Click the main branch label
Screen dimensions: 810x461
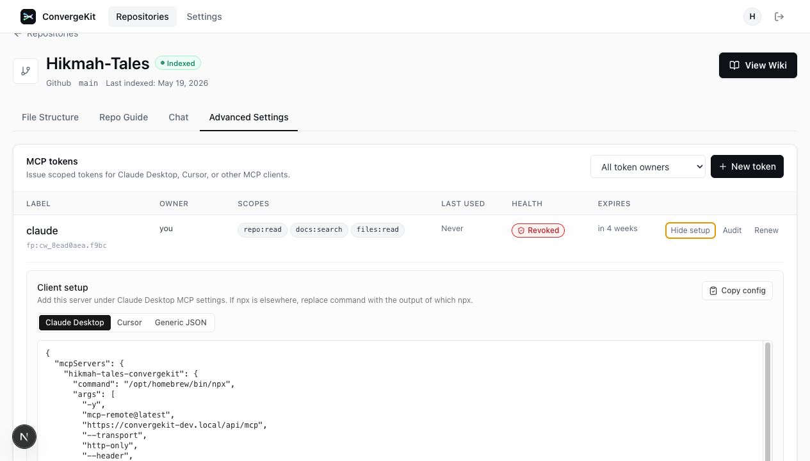pyautogui.click(x=88, y=83)
